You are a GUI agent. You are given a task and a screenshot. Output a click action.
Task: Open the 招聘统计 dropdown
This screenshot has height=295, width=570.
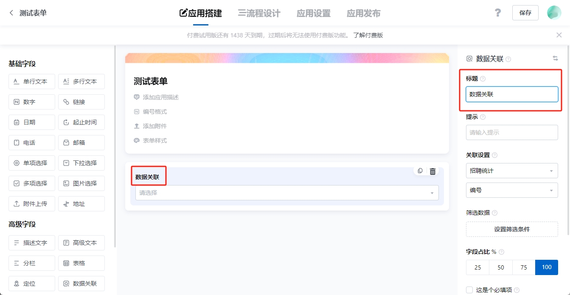pyautogui.click(x=511, y=171)
